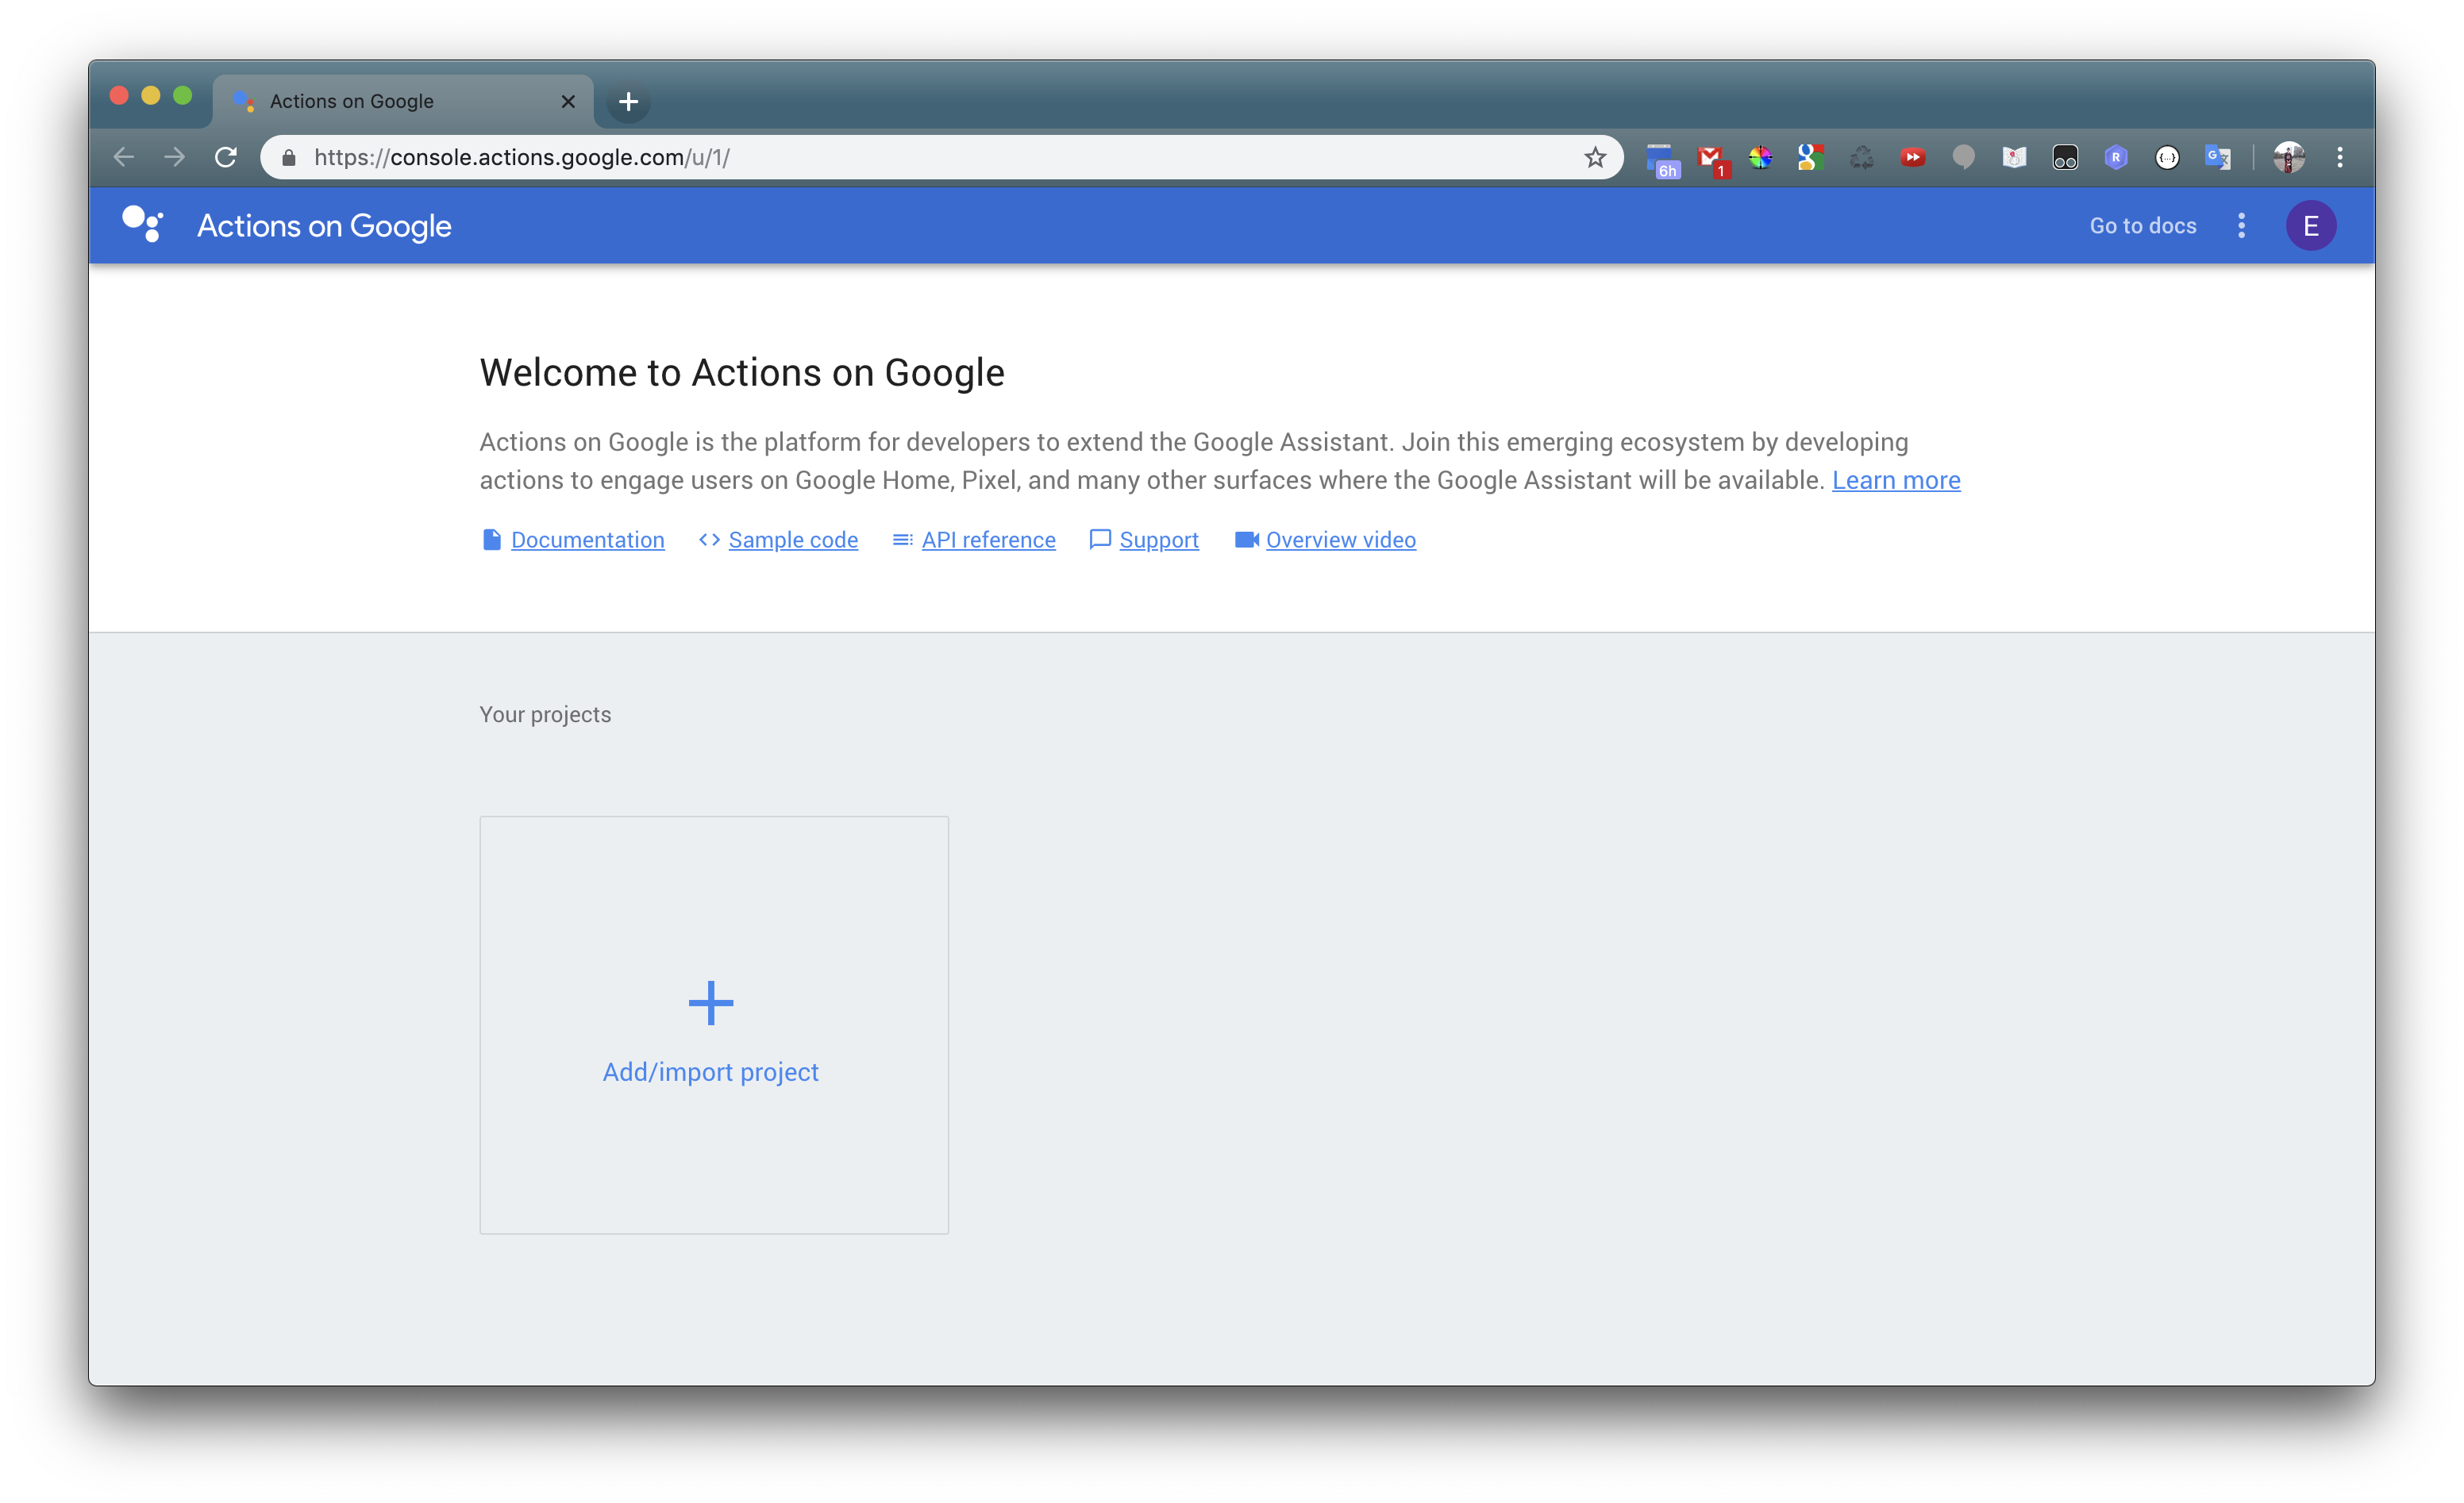
Task: Click the Gmail extension icon
Action: pos(1712,158)
